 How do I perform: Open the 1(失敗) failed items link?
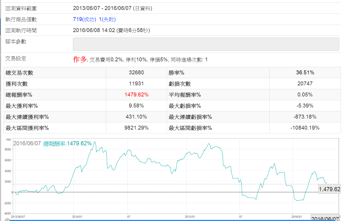pyautogui.click(x=107, y=19)
